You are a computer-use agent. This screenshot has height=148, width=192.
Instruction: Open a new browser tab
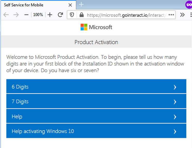tap(81, 5)
